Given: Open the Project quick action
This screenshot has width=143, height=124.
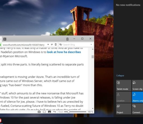Looking at the screenshot, I should [x=124, y=109].
